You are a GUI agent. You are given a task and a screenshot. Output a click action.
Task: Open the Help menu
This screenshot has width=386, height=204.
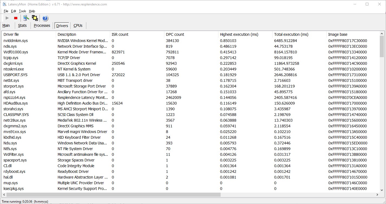tap(32, 11)
